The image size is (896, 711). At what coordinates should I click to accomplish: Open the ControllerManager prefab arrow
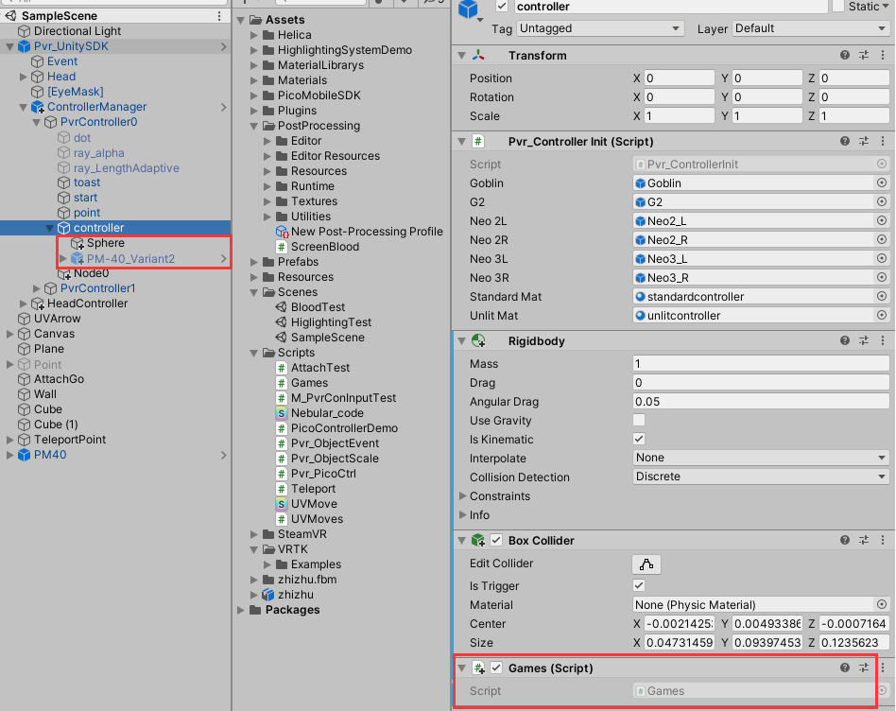click(223, 107)
